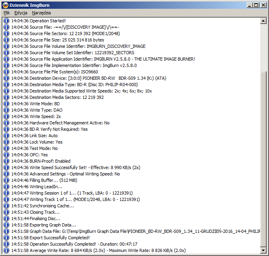Select the 'Average Write Rate: 8 684 KiB/s' line

tap(99, 250)
